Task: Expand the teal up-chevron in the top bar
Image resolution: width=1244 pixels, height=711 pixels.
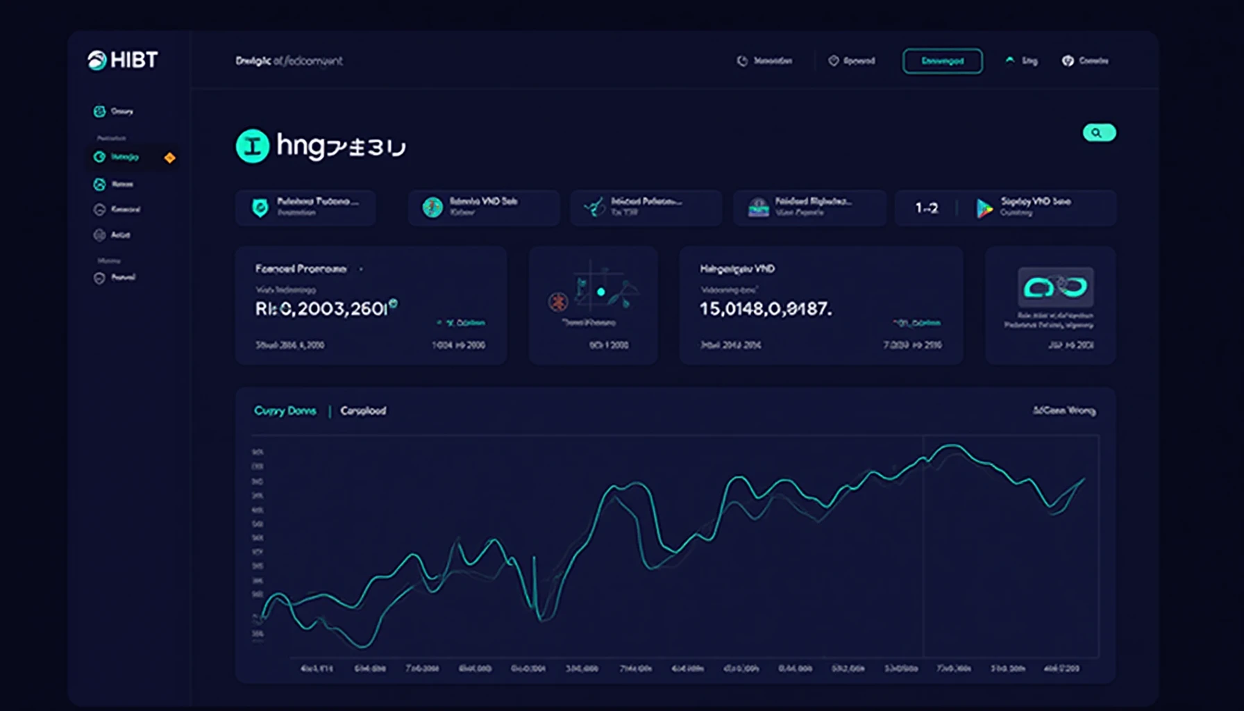Action: point(1010,60)
